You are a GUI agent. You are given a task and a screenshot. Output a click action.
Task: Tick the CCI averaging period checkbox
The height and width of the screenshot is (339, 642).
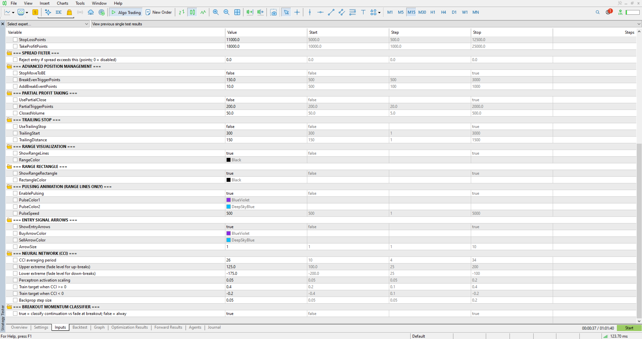(15, 260)
